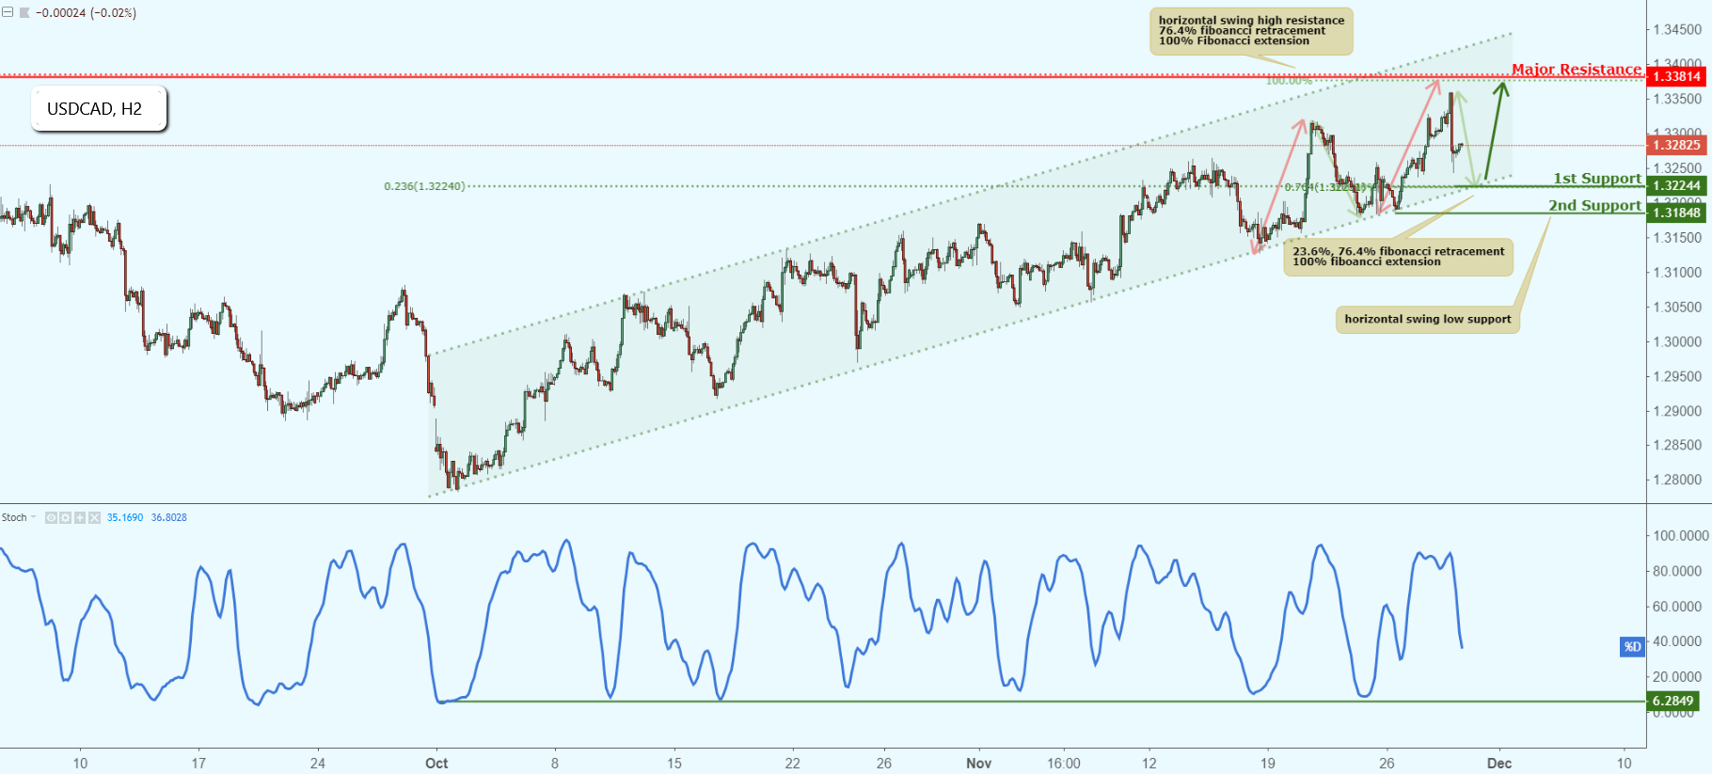The height and width of the screenshot is (774, 1712).
Task: Collapse the chart legend with minus box
Action: point(8,13)
